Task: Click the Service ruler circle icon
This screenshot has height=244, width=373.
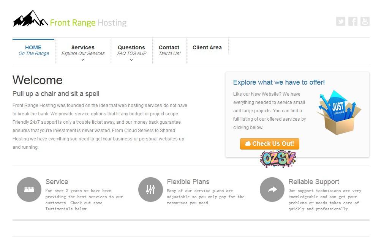Action: [29, 189]
